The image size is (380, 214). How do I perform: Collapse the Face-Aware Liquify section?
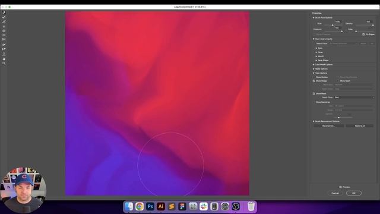(x=313, y=39)
